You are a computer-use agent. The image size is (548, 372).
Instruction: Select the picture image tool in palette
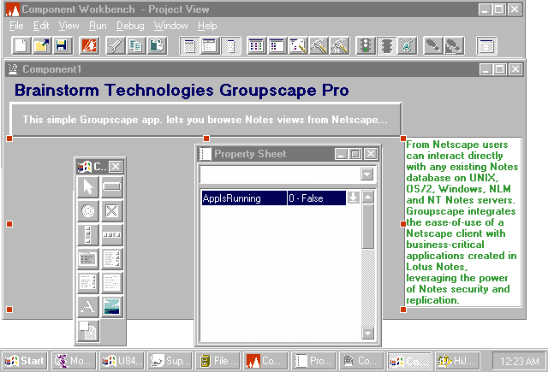pos(112,306)
